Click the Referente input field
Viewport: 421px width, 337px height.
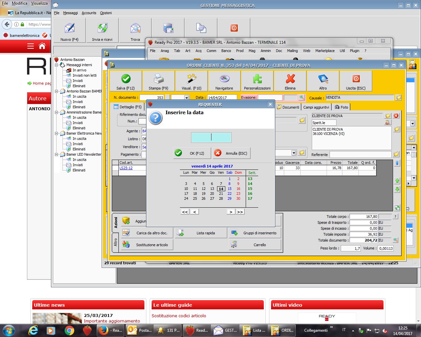click(x=360, y=154)
